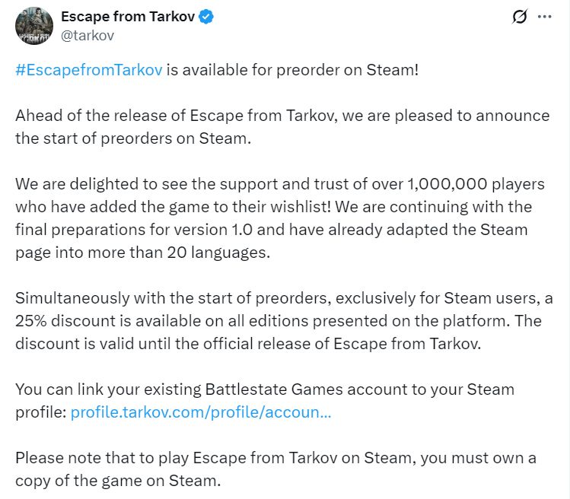Click the "copy of the game on Steam" line
Screen dimensions: 570x499
point(117,481)
